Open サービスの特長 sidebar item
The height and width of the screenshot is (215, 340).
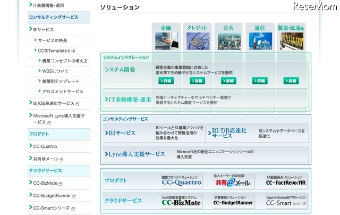[x=53, y=40]
